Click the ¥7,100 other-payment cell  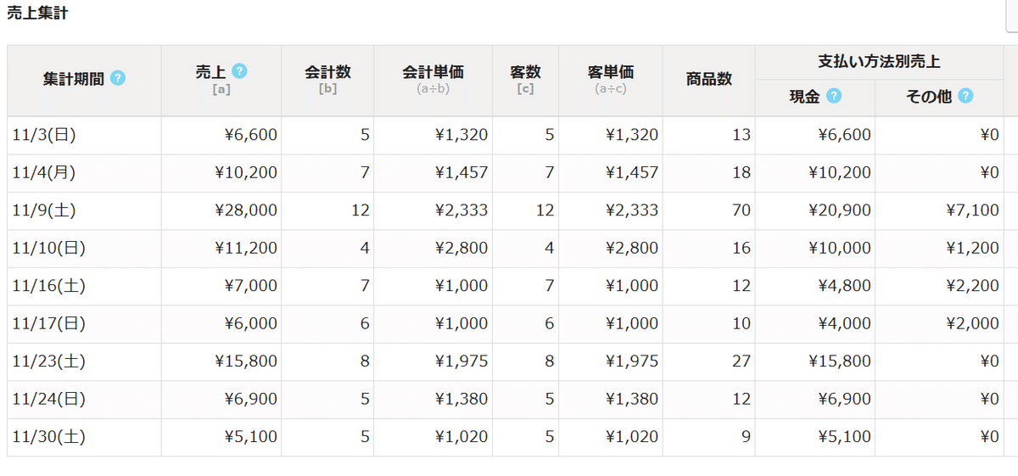[970, 210]
